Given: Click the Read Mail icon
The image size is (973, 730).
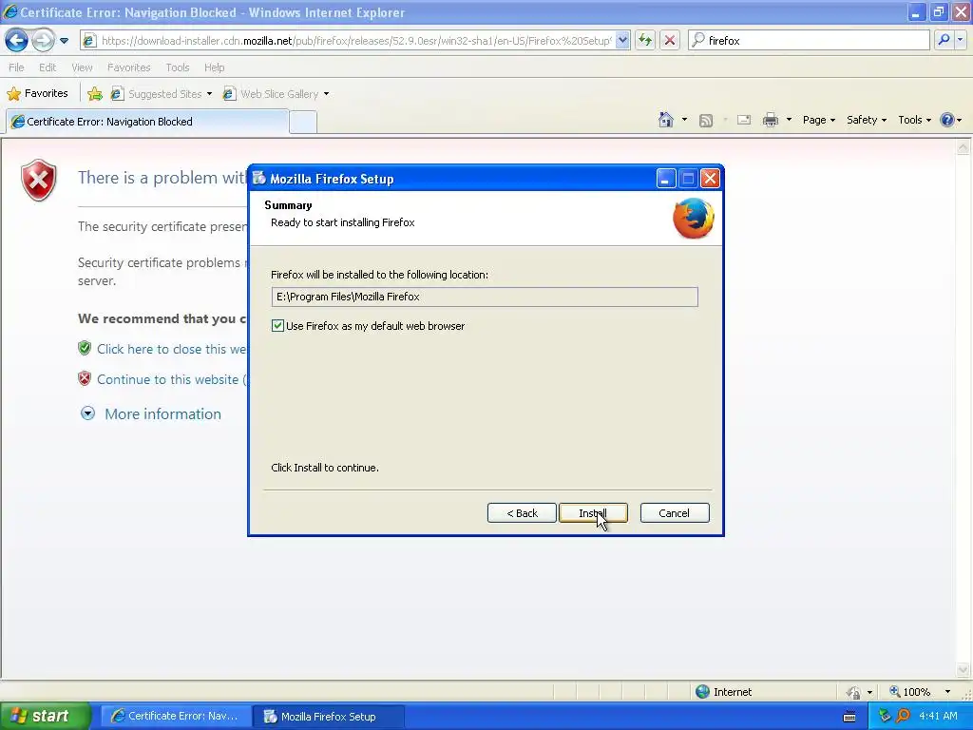Looking at the screenshot, I should [x=744, y=120].
